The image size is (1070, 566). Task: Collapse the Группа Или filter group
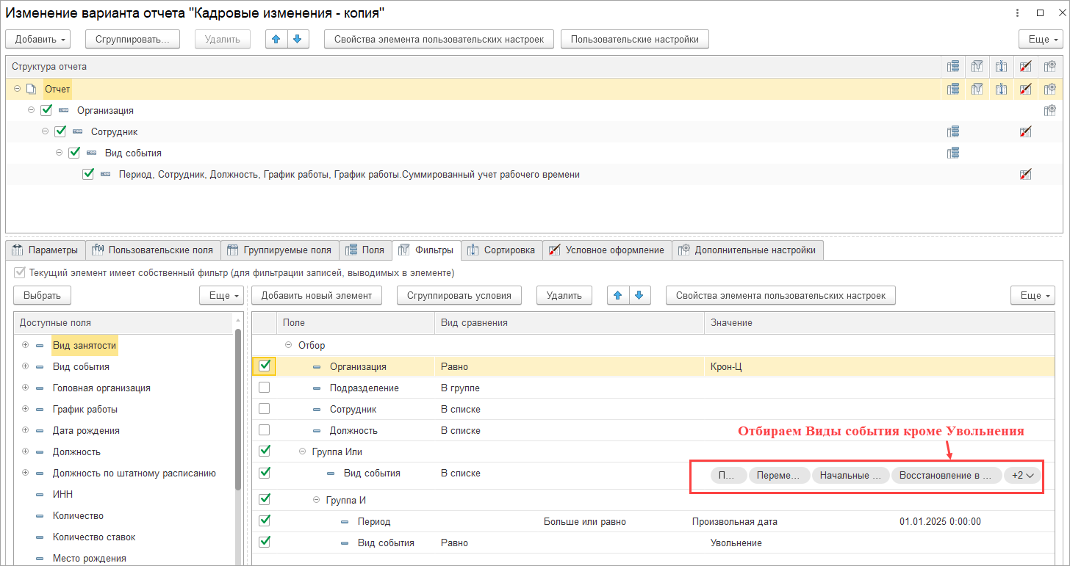302,451
